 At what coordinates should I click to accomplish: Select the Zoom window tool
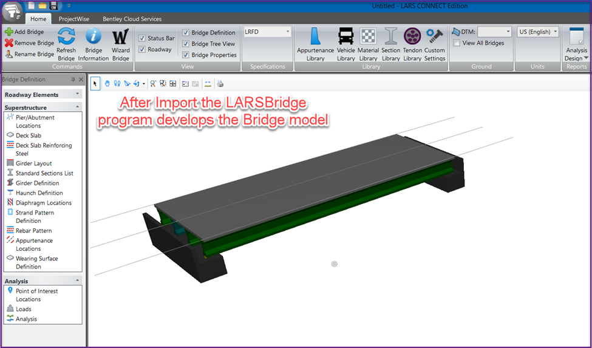(163, 84)
